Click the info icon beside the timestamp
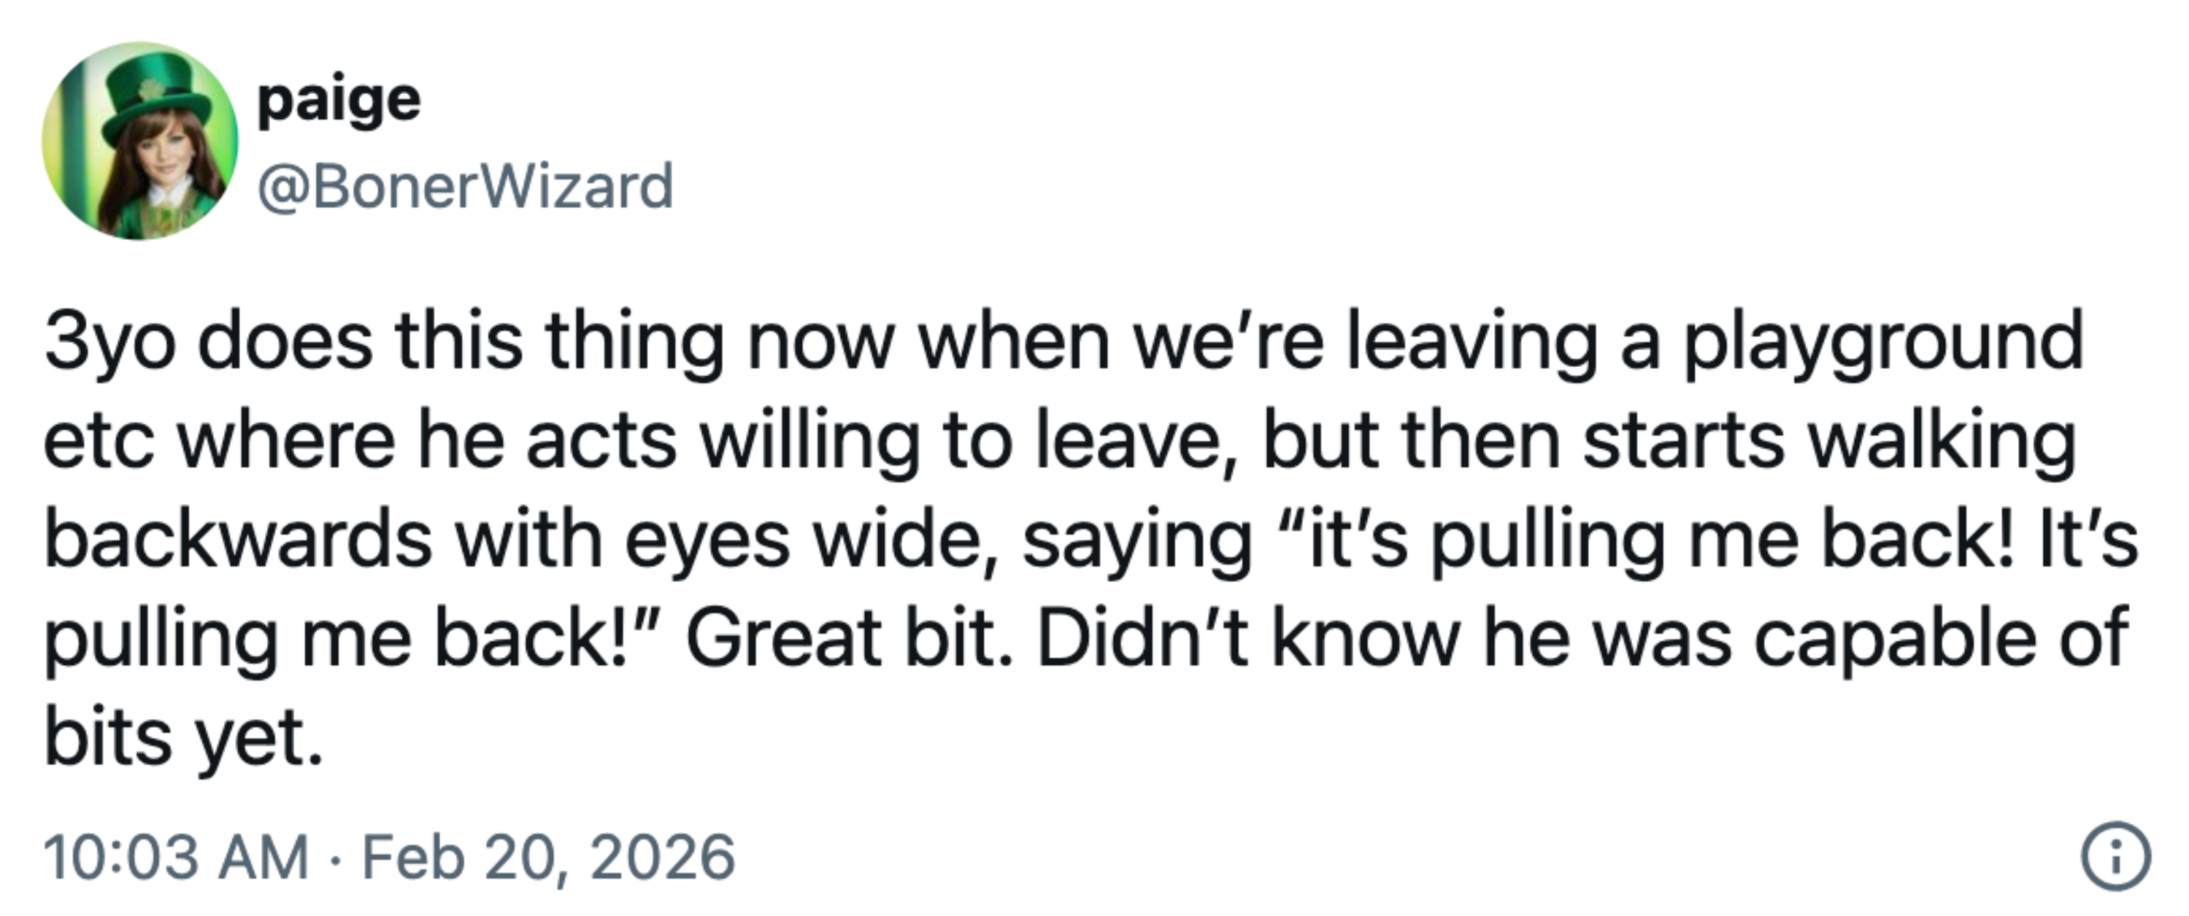The image size is (2189, 916). point(2115,857)
